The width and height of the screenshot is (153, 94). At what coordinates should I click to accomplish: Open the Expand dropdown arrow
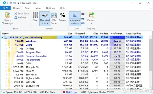coord(91,23)
